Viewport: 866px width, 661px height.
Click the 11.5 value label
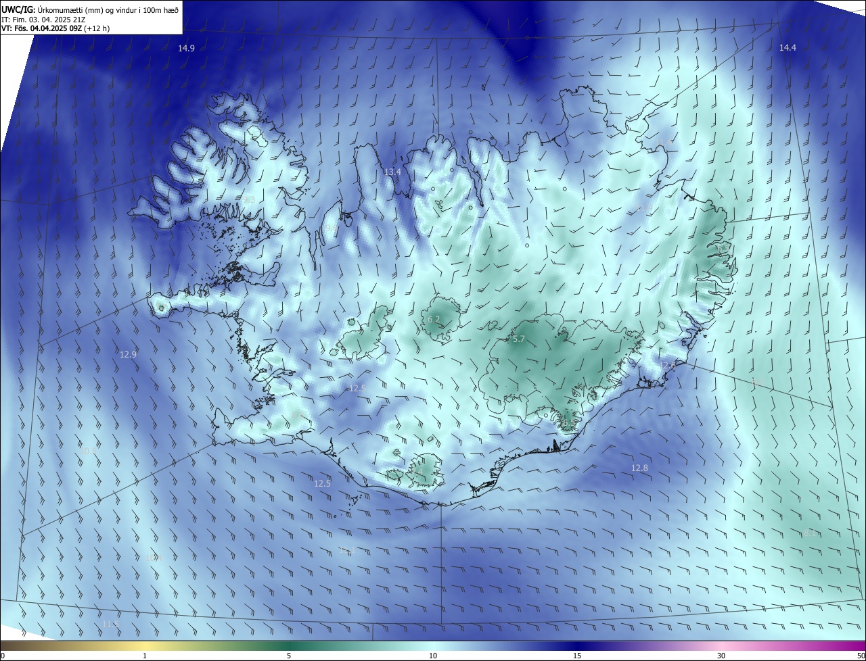pos(111,624)
